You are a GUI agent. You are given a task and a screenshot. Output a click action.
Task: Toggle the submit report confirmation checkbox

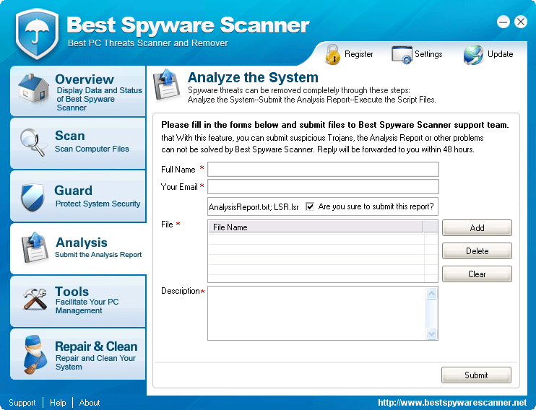(310, 206)
